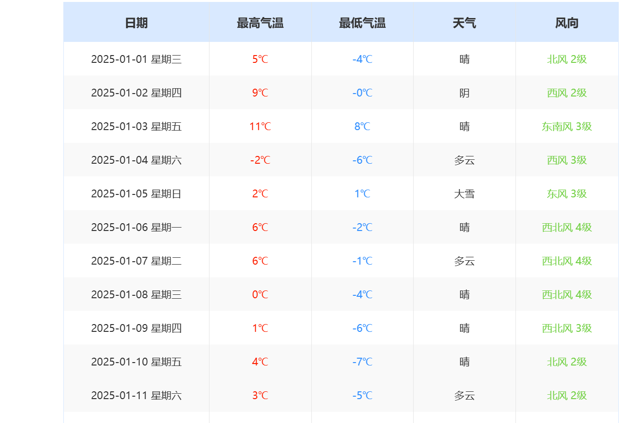Click wind 西北风 4级 for 2025-01-08
This screenshot has width=629, height=423.
[x=567, y=294]
